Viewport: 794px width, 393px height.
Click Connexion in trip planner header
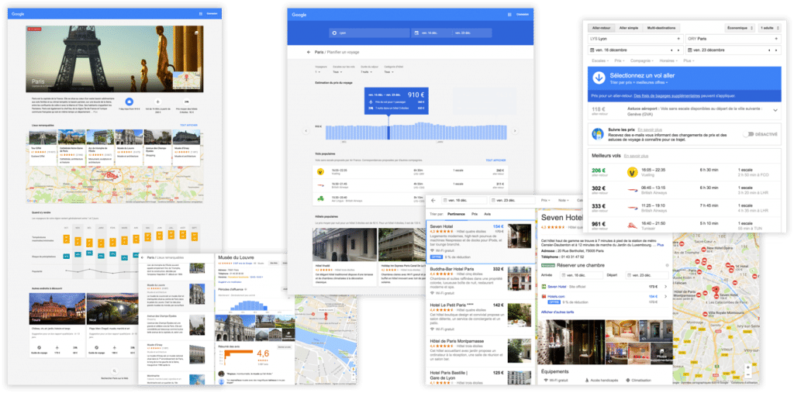tap(522, 15)
